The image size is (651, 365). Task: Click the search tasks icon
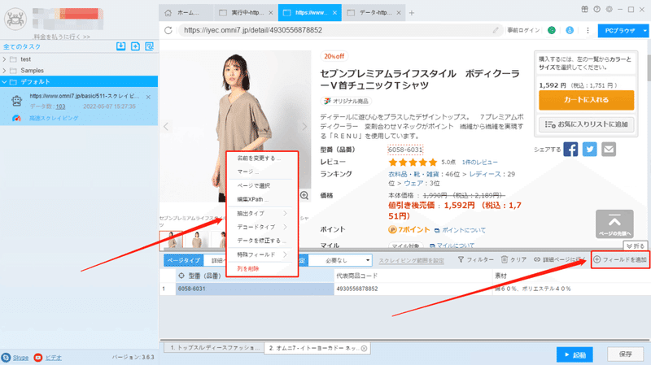click(x=150, y=46)
